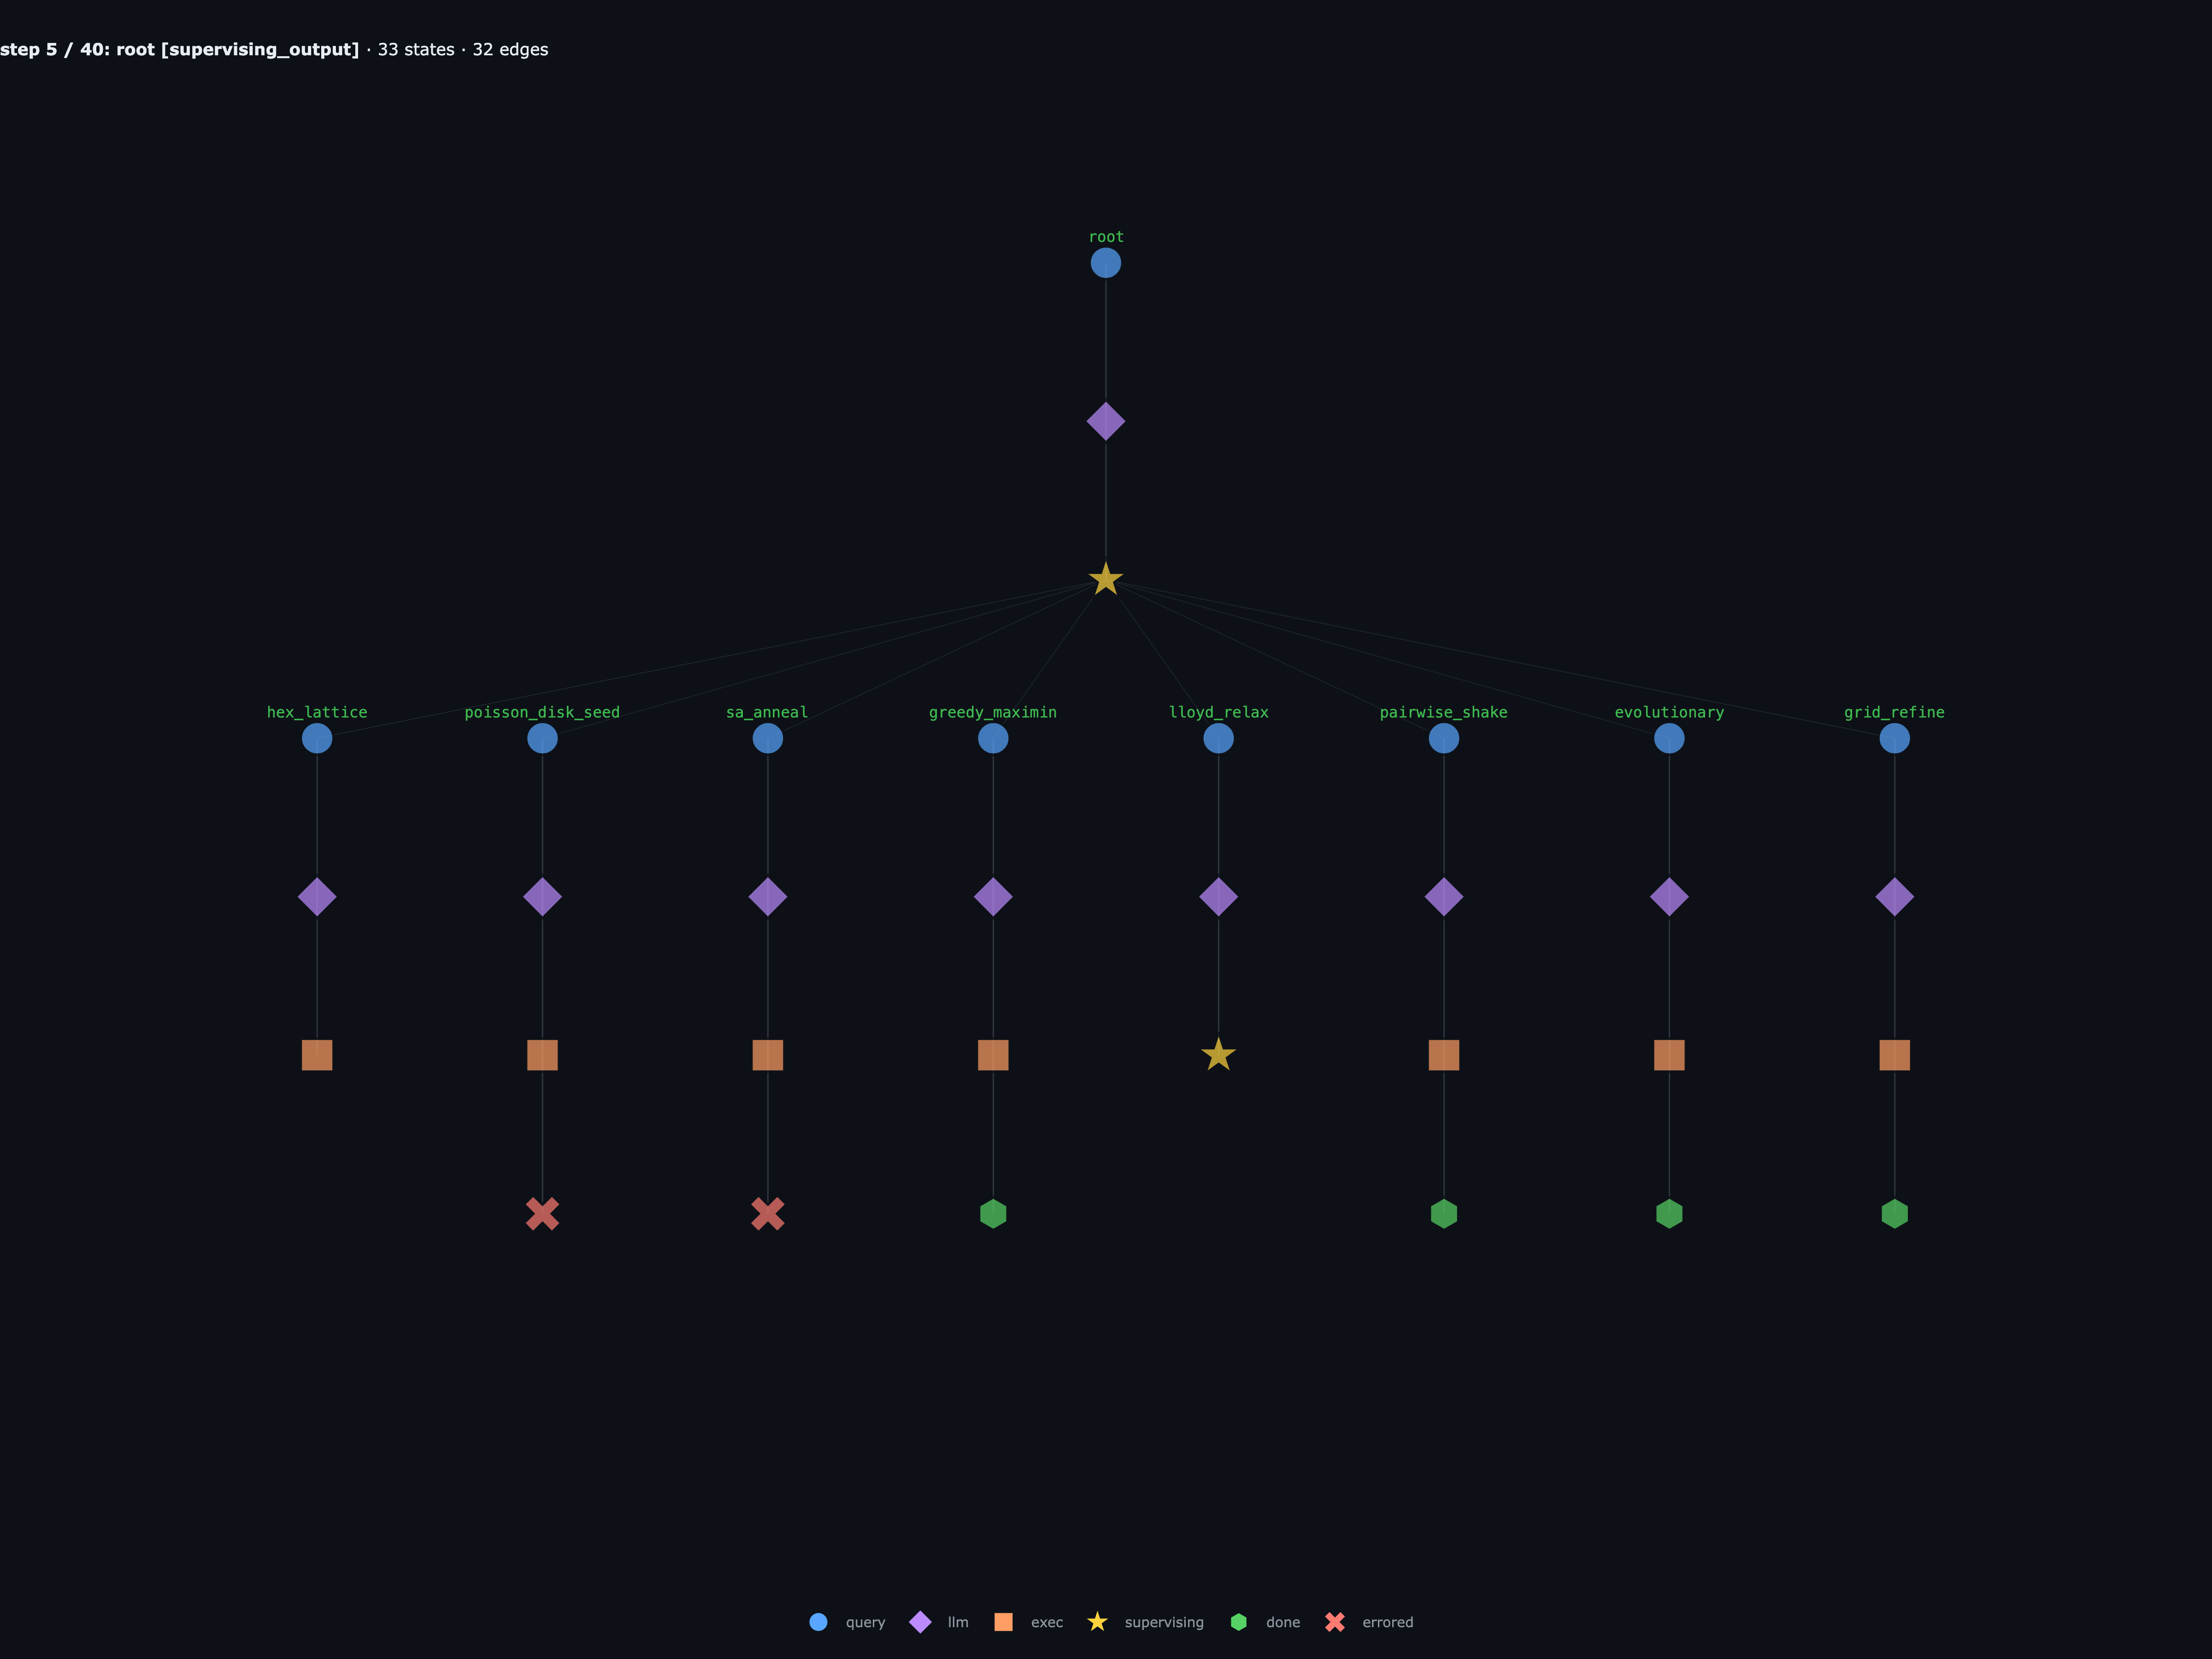This screenshot has height=1659, width=2212.
Task: Click the sa_anneal label text
Action: point(767,712)
